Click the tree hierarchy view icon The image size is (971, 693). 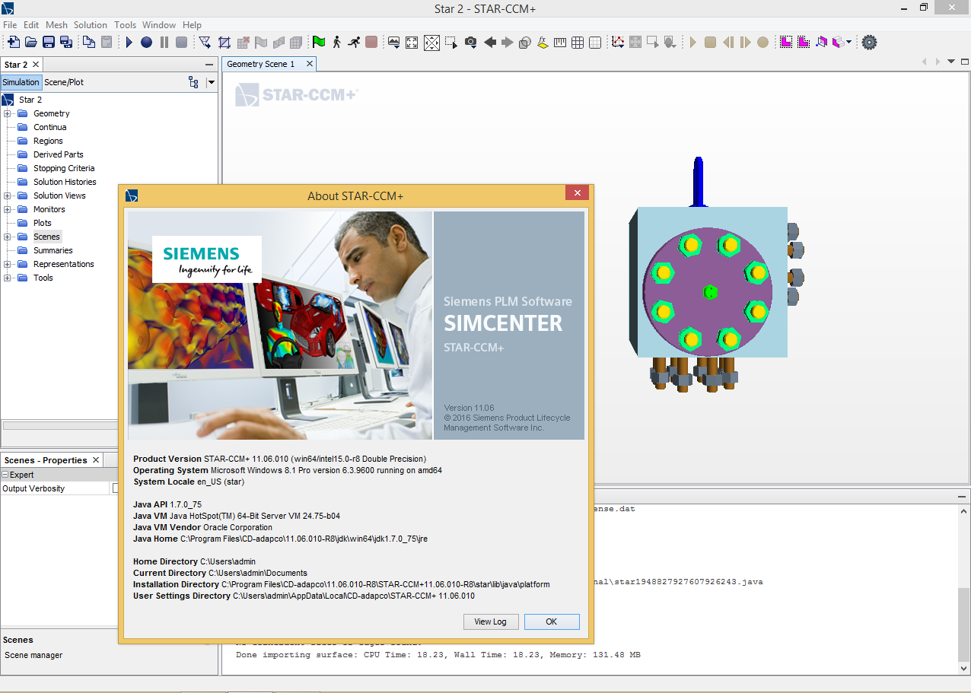click(193, 82)
